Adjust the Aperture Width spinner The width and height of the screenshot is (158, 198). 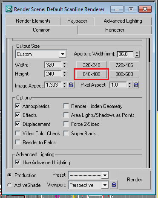tap(137, 54)
